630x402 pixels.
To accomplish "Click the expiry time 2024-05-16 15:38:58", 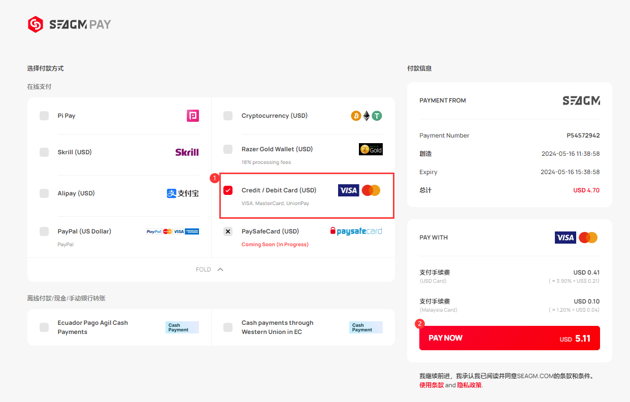I will 570,172.
